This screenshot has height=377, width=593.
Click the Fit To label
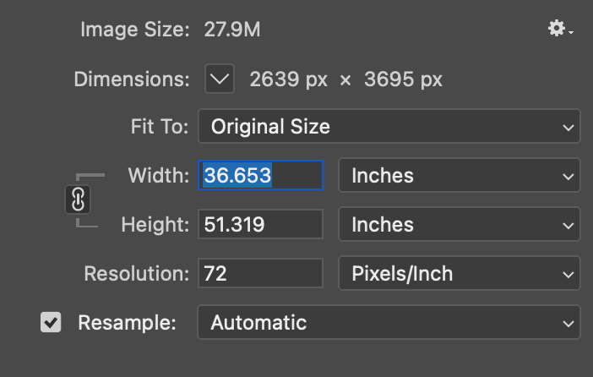(159, 128)
